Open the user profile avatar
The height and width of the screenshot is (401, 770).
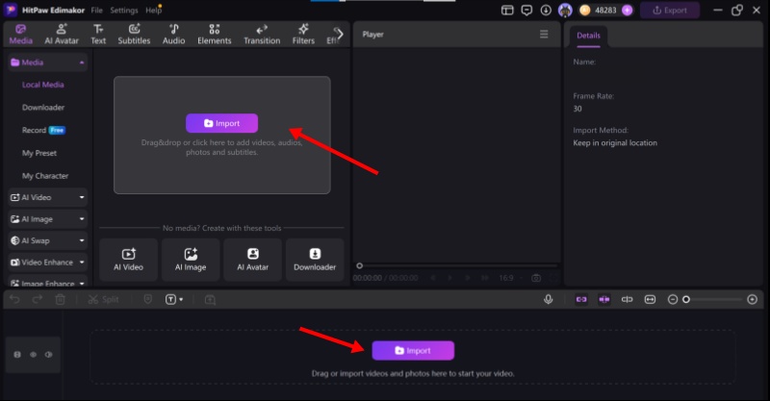(x=565, y=11)
